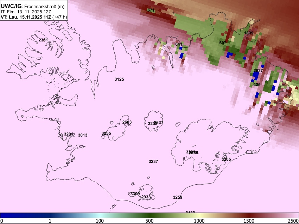This screenshot has width=299, height=224.
Task: Click the legend label 2500
Action: pos(293,221)
